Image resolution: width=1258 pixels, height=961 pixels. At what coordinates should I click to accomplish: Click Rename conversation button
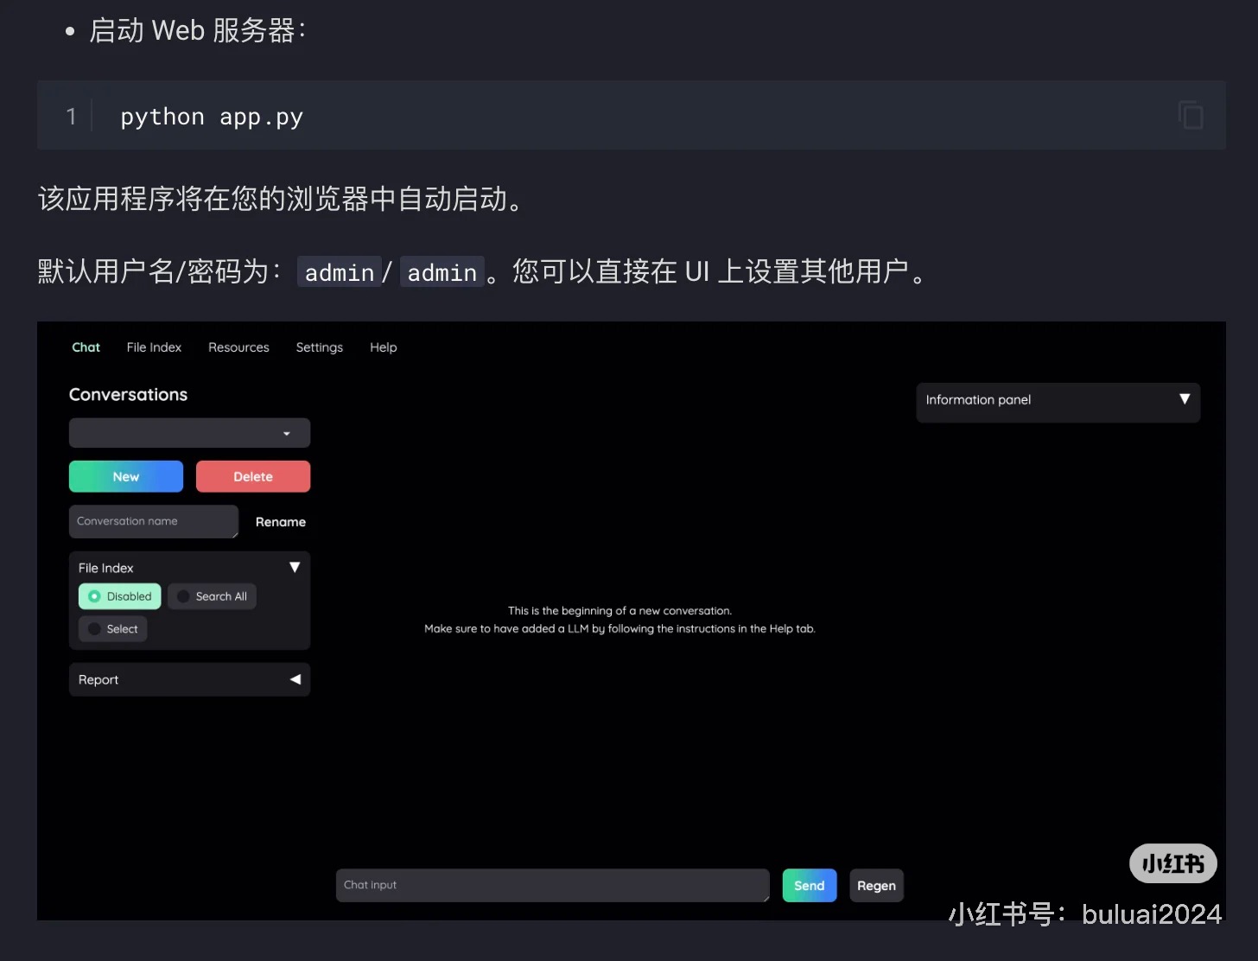pyautogui.click(x=281, y=522)
